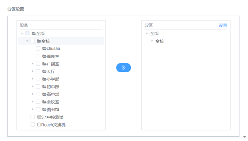Image resolution: width=248 pixels, height=141 pixels.
Task: Expand the 高中部 folder
Action: [x=33, y=94]
